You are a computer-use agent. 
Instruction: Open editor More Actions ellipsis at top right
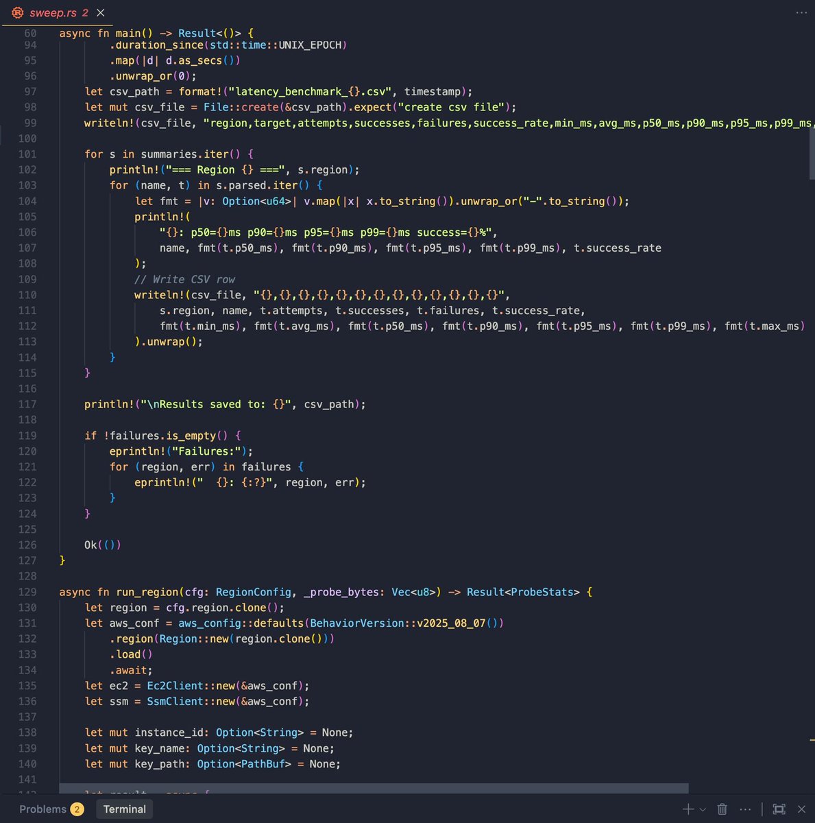801,13
